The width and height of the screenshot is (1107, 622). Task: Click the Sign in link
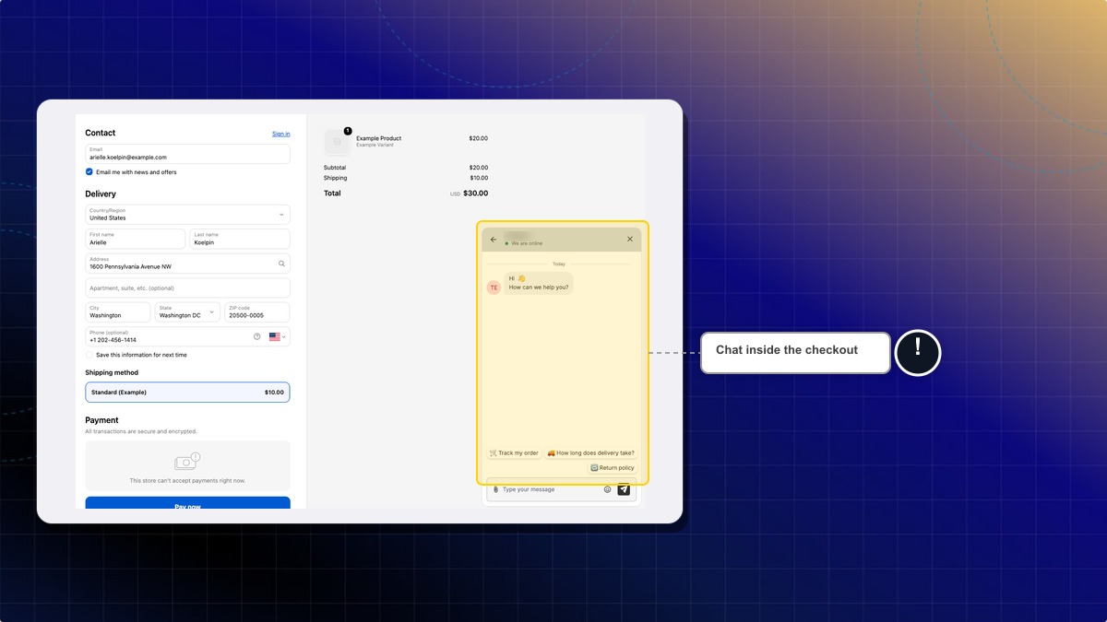(x=280, y=134)
